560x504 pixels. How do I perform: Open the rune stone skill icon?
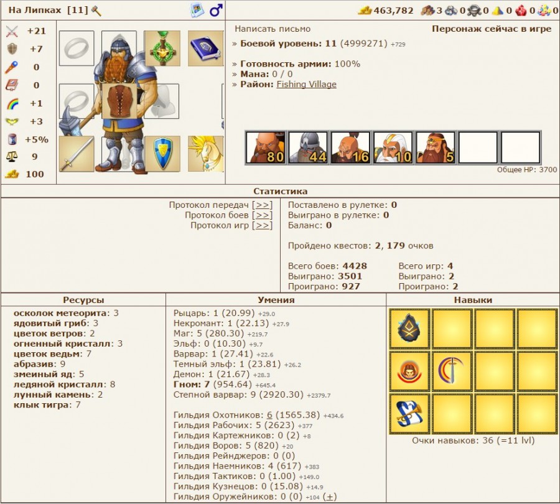point(411,328)
